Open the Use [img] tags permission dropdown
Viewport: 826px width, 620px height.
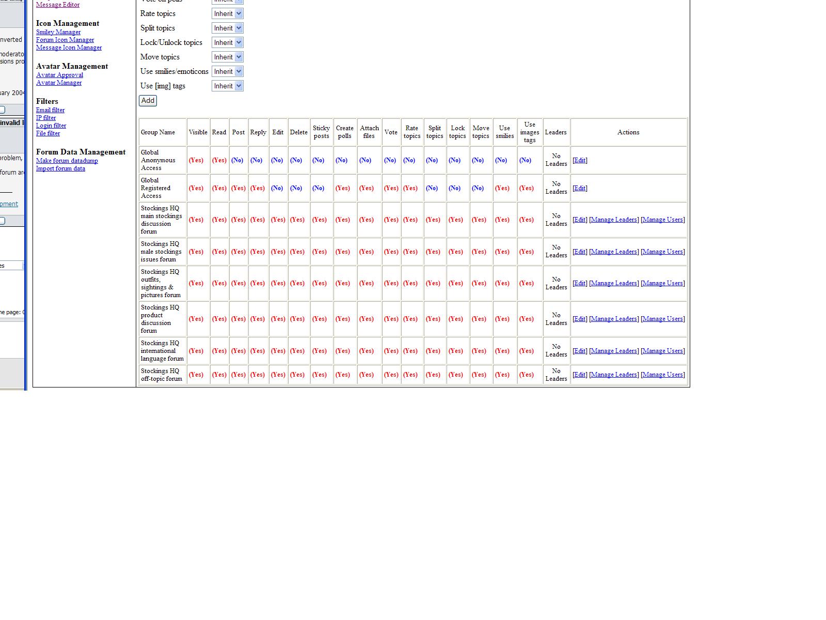coord(227,86)
